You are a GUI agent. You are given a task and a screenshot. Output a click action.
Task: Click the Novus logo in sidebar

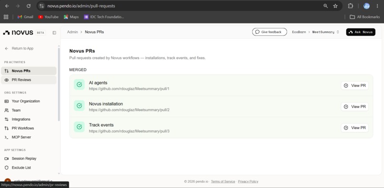18,33
